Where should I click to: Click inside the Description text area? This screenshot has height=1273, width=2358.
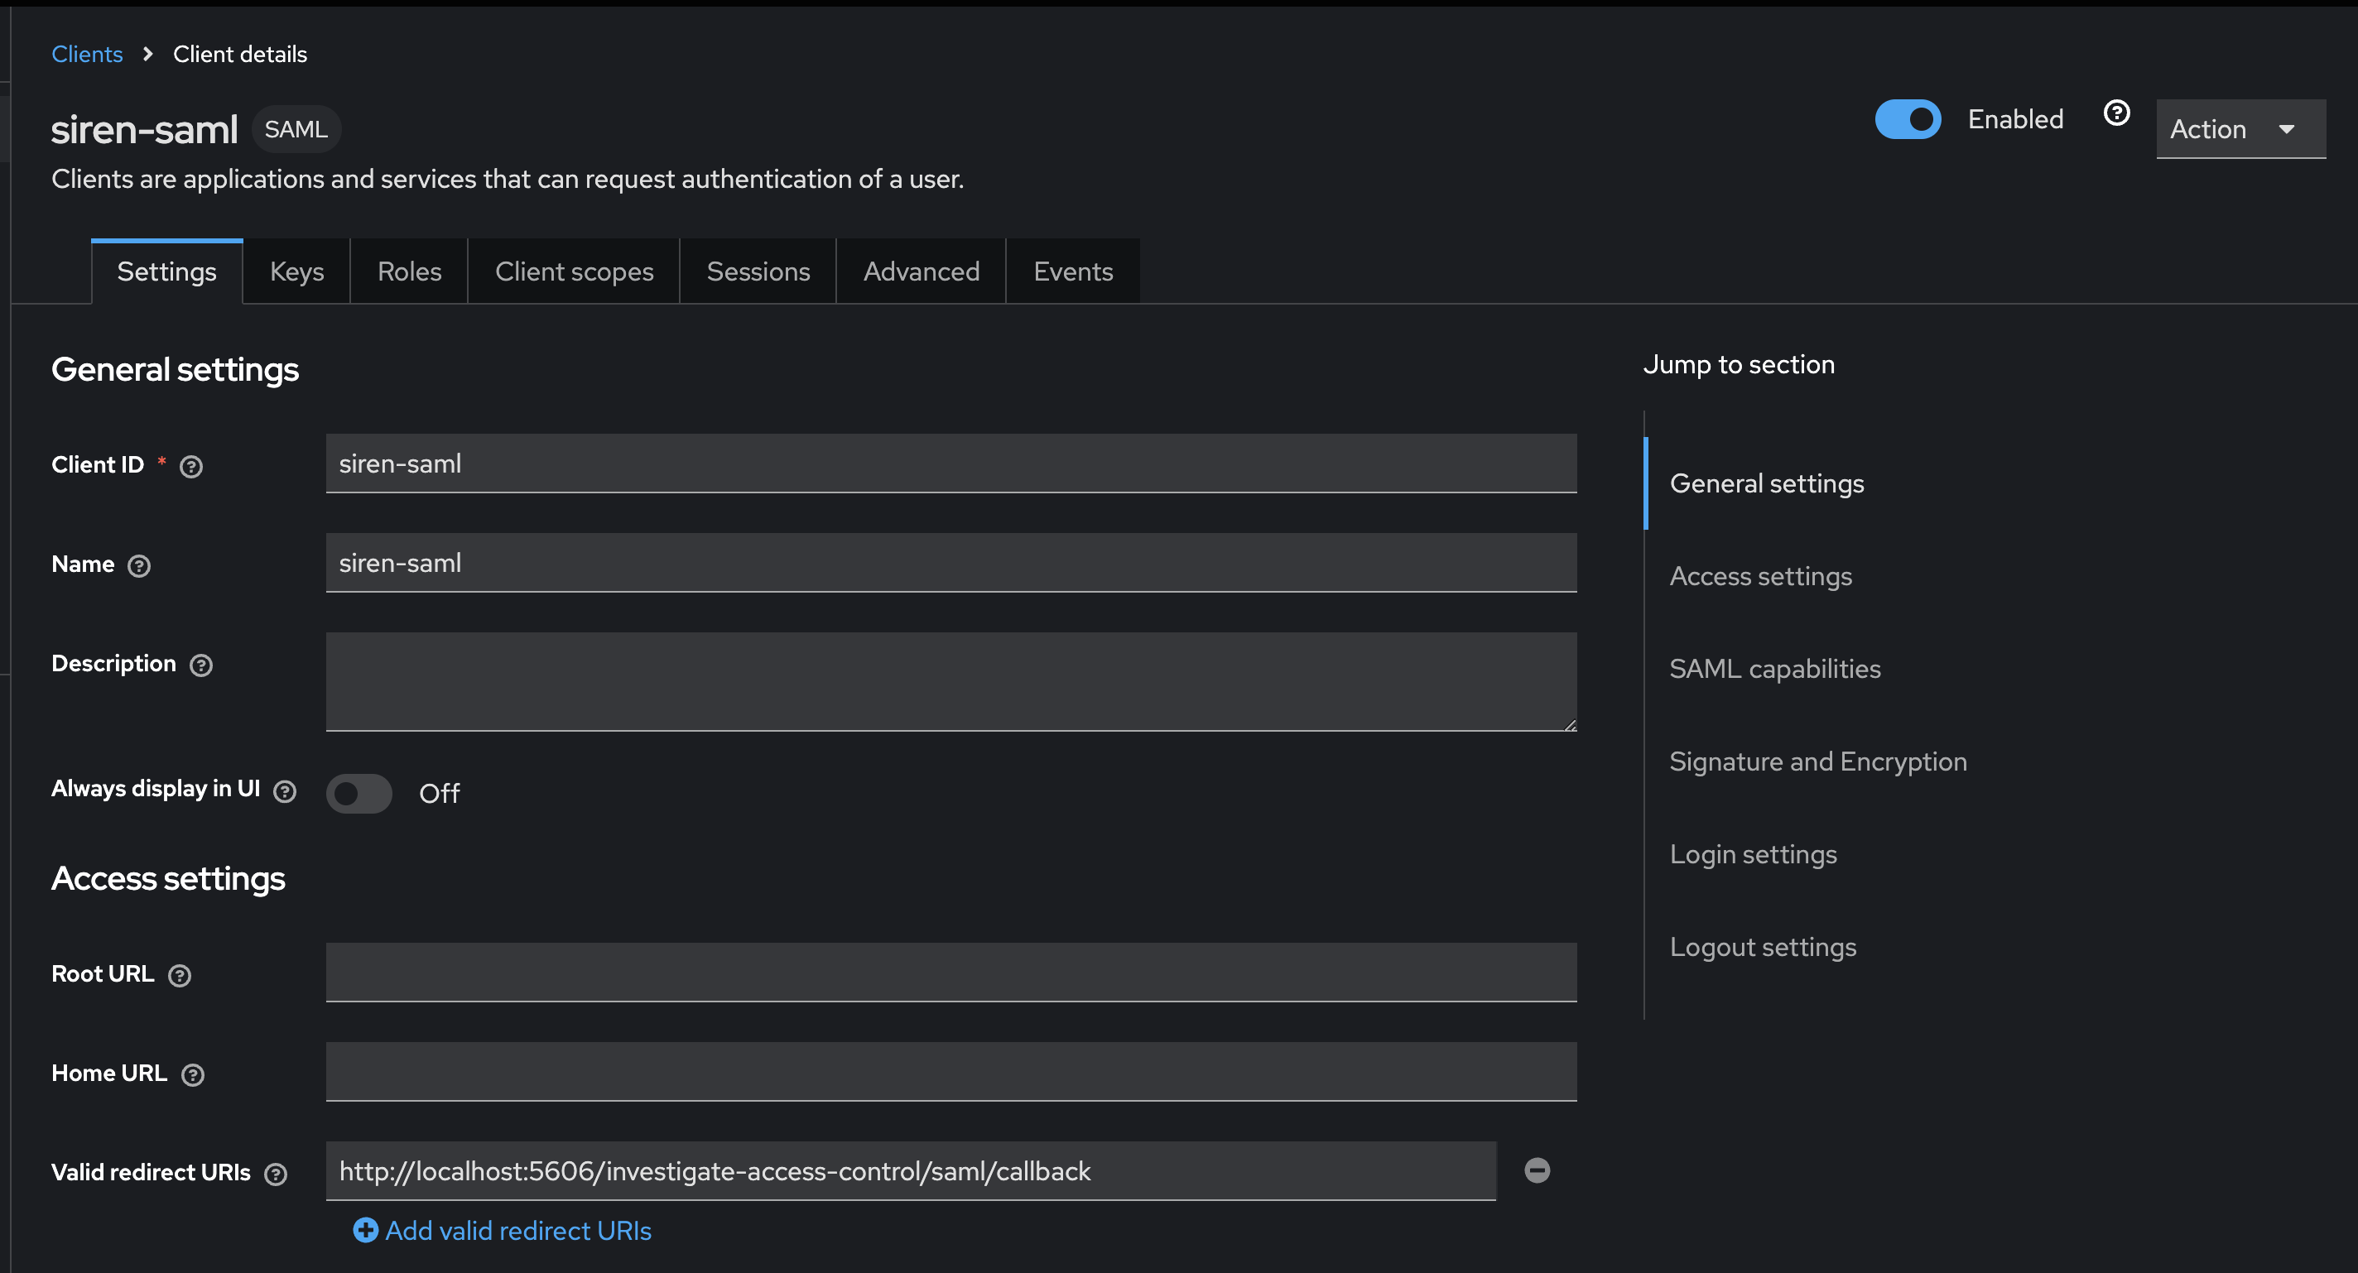[x=950, y=682]
